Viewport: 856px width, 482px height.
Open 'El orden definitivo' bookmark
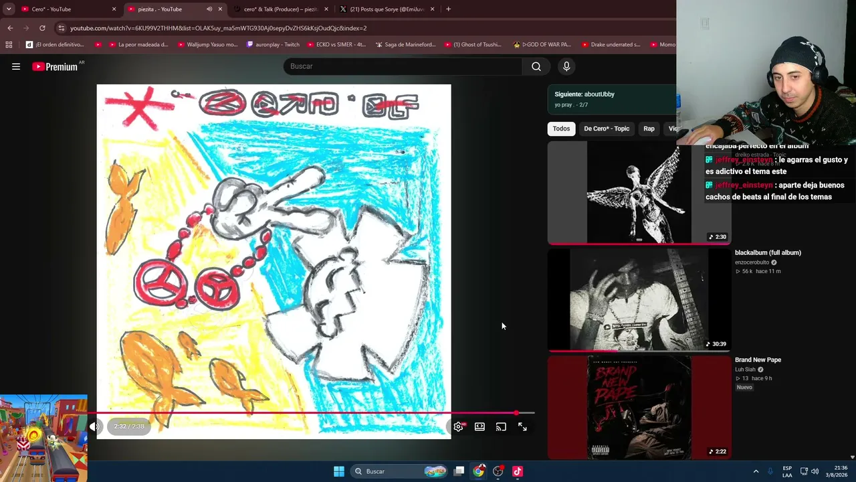[x=55, y=45]
